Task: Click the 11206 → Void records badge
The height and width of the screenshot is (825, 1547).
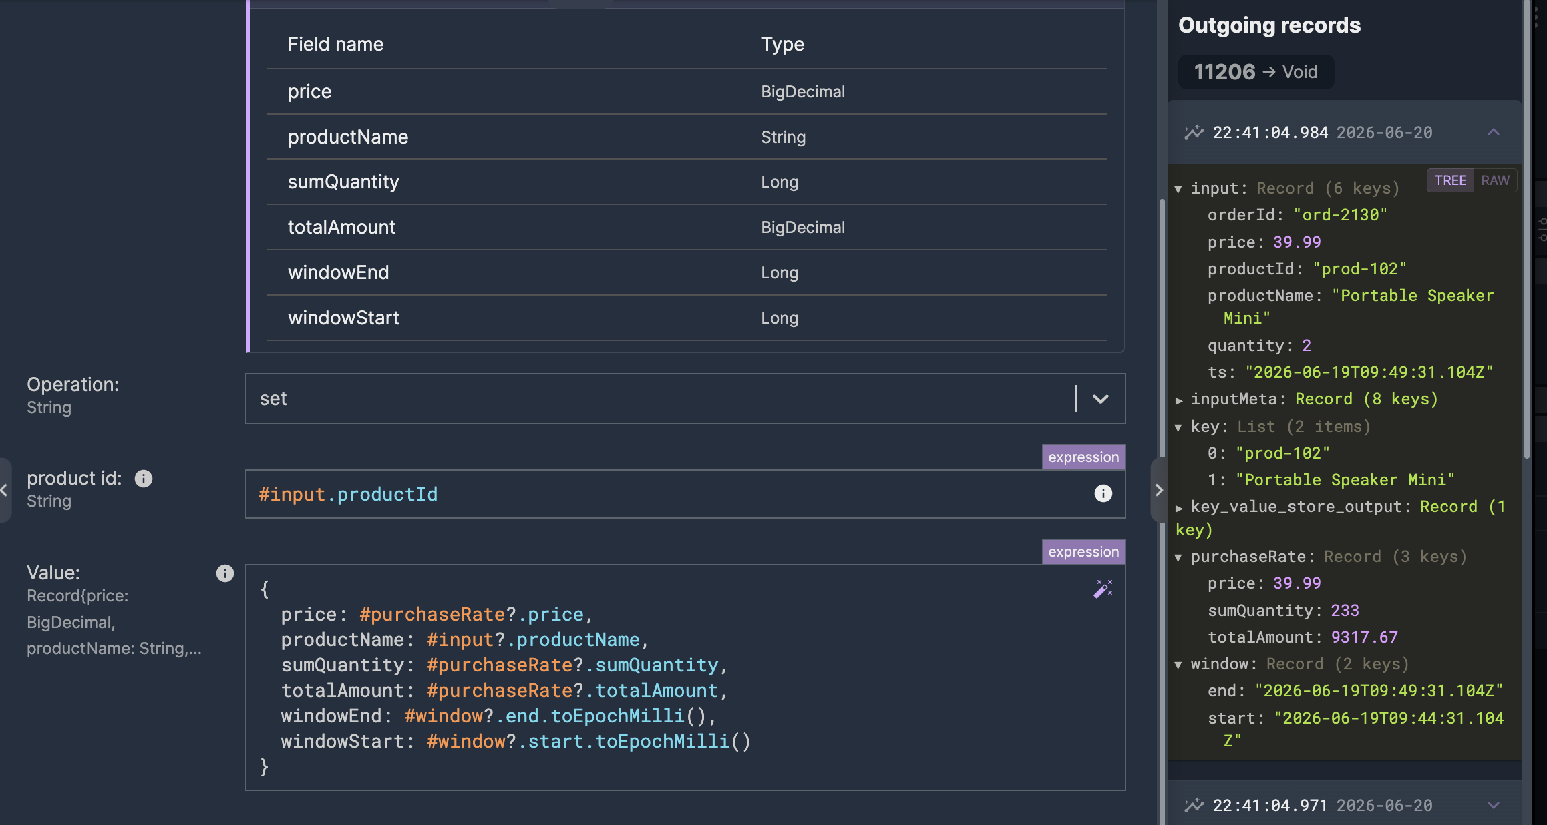Action: (x=1256, y=72)
